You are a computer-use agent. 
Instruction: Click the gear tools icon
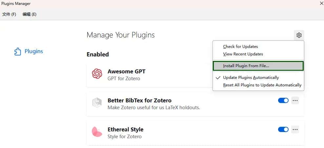(299, 35)
